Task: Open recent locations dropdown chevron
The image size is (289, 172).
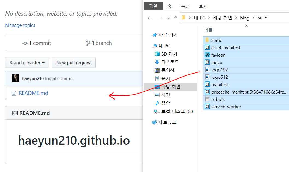Action: pos(169,18)
